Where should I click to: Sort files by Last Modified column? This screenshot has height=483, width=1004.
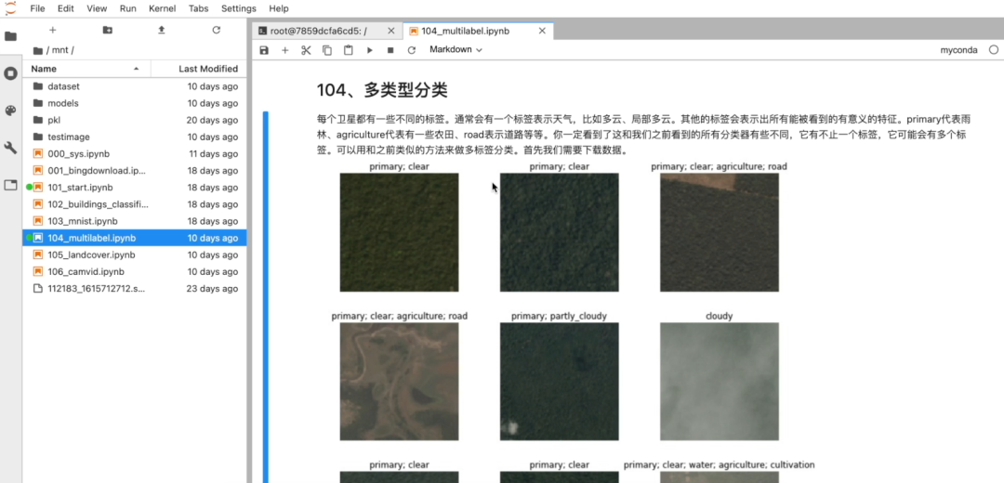(207, 69)
